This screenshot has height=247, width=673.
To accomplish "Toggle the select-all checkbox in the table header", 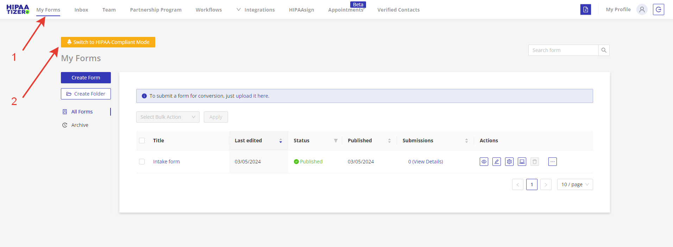I will tap(142, 141).
